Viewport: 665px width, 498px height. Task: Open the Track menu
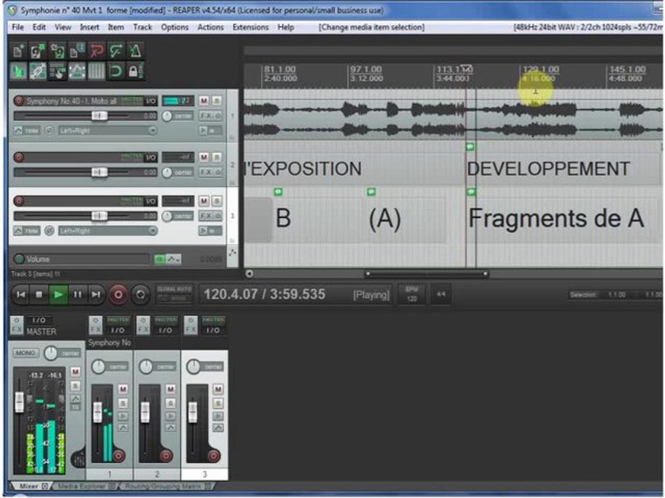point(143,27)
